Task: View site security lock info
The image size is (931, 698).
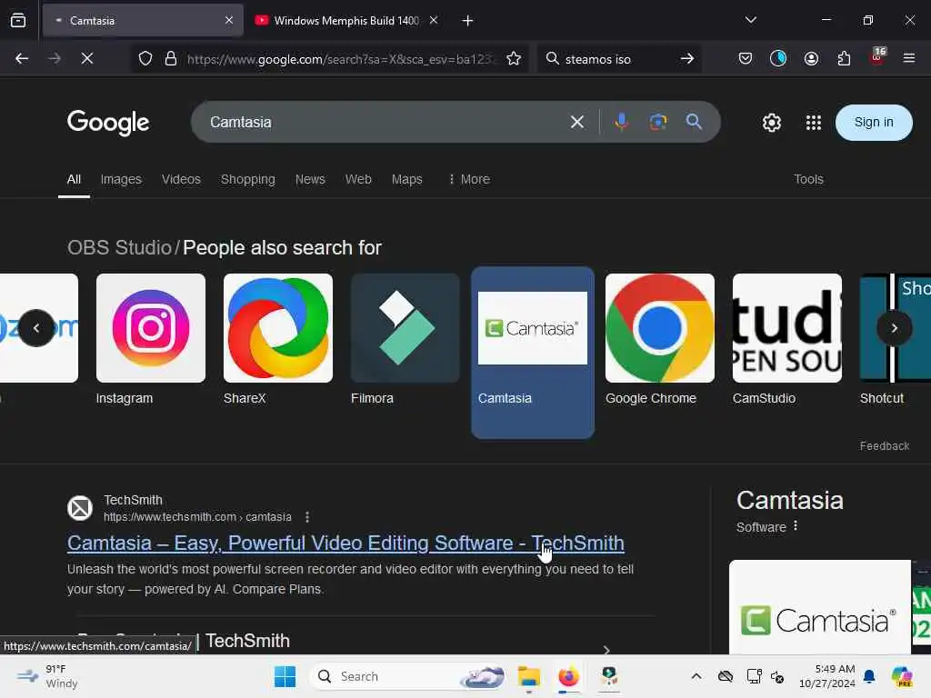Action: tap(171, 58)
